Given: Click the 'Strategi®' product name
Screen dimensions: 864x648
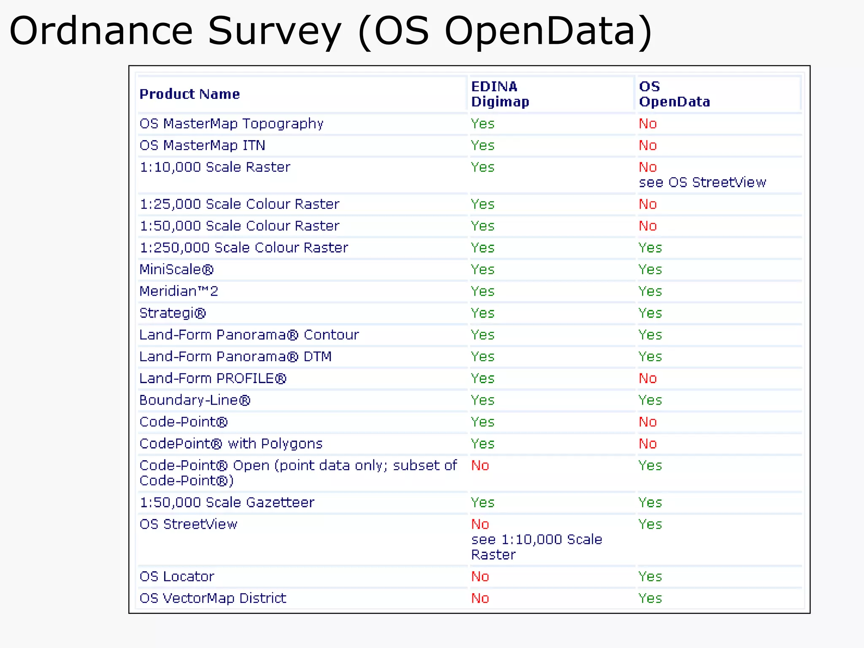Looking at the screenshot, I should tap(172, 313).
